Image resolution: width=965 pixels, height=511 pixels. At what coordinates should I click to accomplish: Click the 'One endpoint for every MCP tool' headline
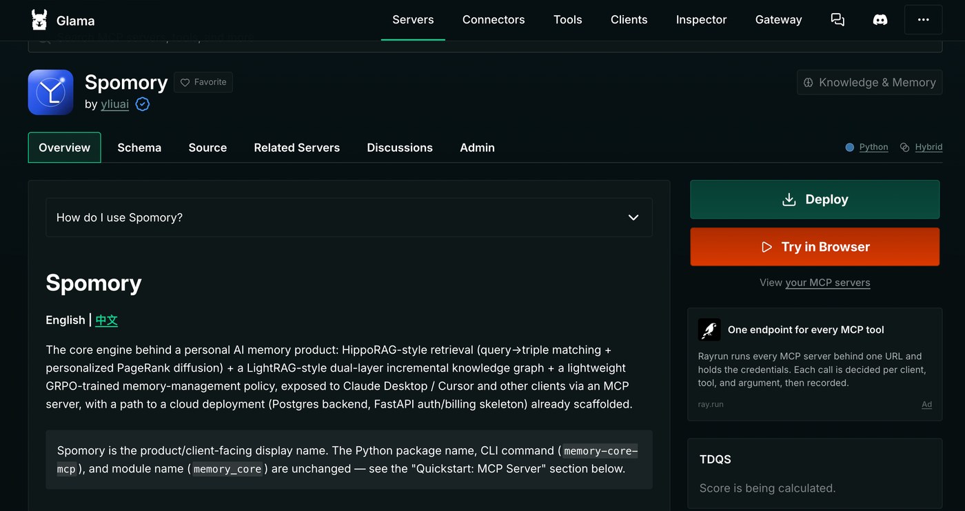[806, 330]
